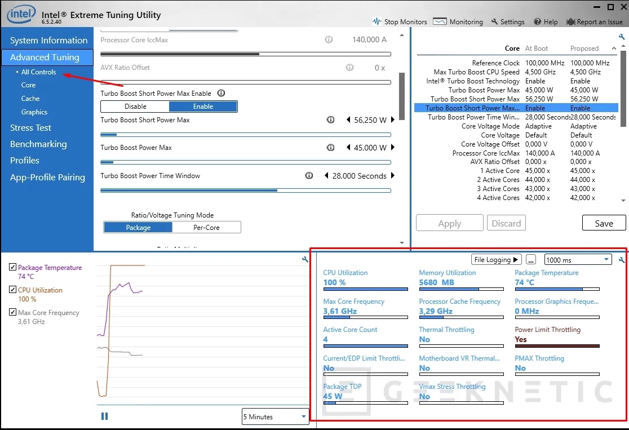Screen dimensions: 629x430
Task: Click the Power Limit Throttling monitor tile
Action: coord(557,337)
